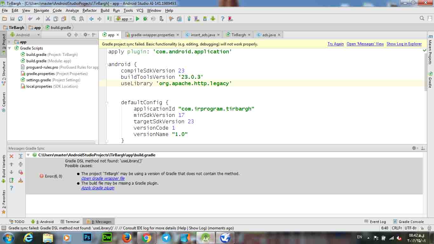This screenshot has height=244, width=434.
Task: Click the Back navigation arrow
Action: tap(92, 19)
